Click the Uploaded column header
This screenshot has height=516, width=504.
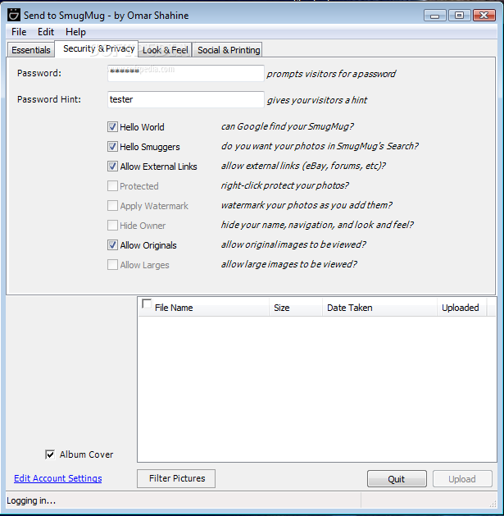tap(461, 308)
